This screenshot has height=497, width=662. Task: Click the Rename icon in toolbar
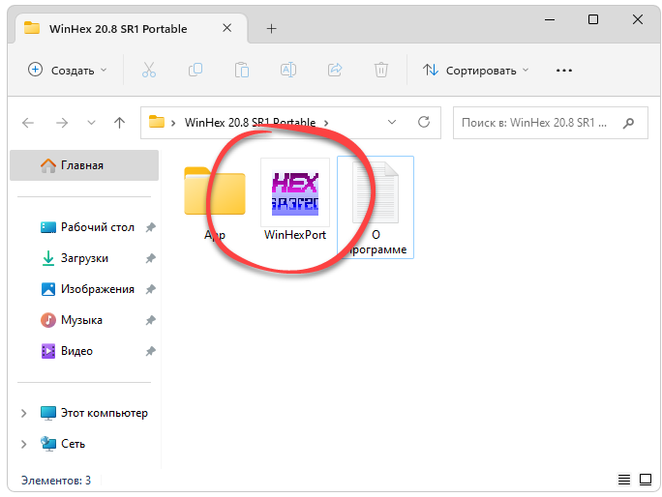[288, 70]
